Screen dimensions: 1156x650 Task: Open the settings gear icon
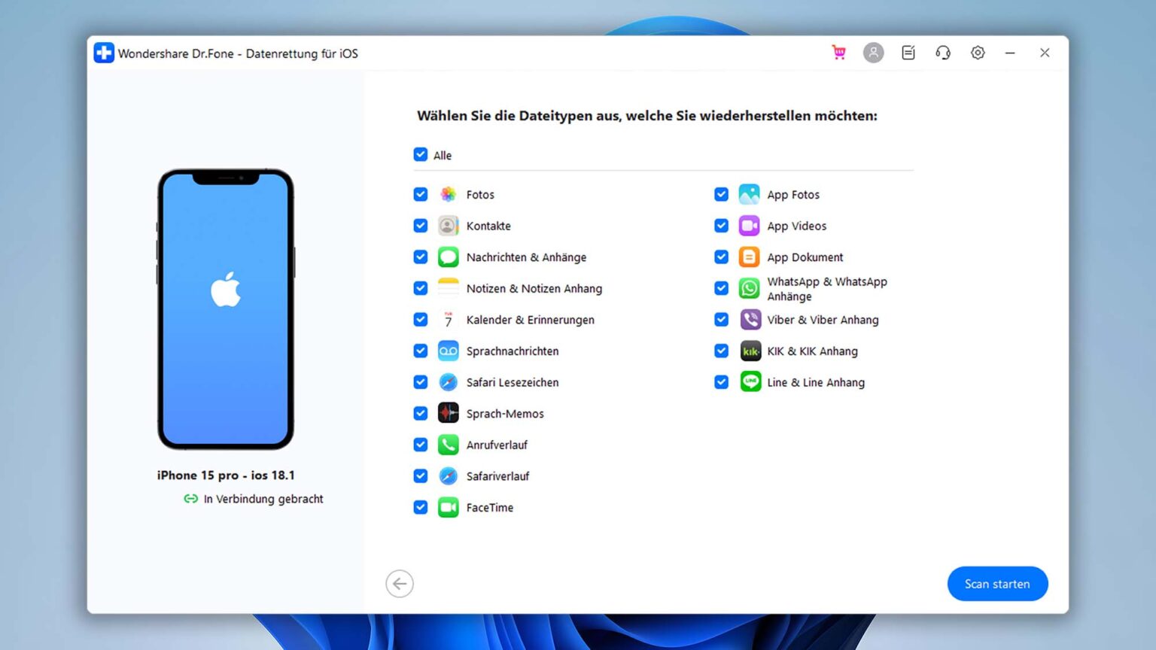click(978, 53)
